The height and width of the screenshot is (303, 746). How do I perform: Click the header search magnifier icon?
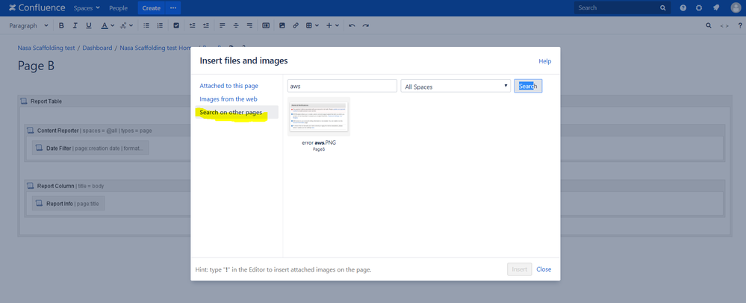click(x=663, y=8)
